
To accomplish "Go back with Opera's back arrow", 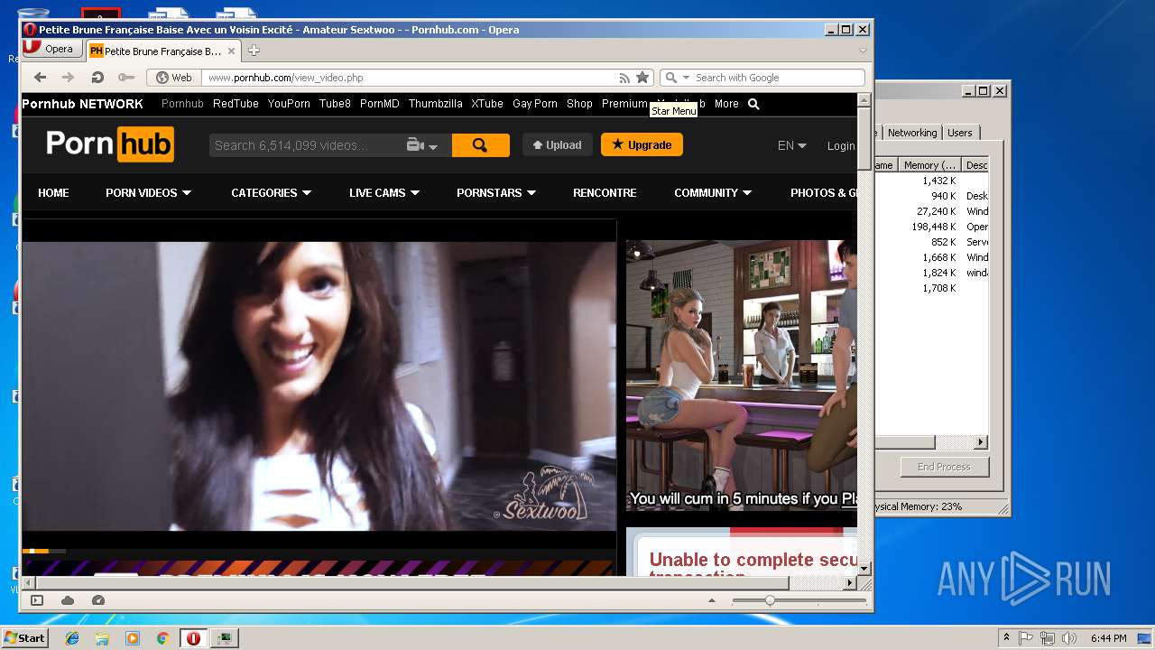I will (x=40, y=78).
